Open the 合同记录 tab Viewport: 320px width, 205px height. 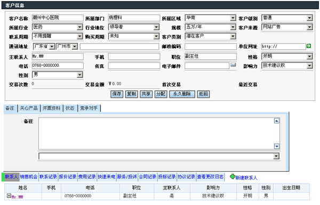pyautogui.click(x=148, y=177)
